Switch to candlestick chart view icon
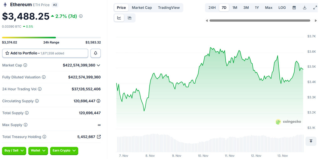The image size is (321, 159). point(129,18)
